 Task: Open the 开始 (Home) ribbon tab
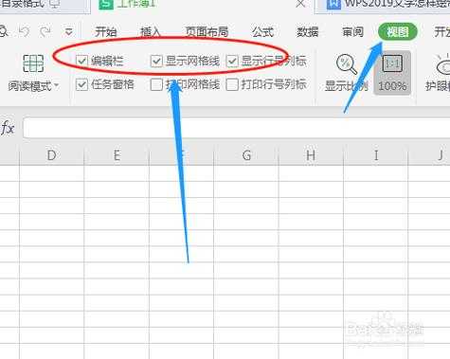click(x=106, y=32)
